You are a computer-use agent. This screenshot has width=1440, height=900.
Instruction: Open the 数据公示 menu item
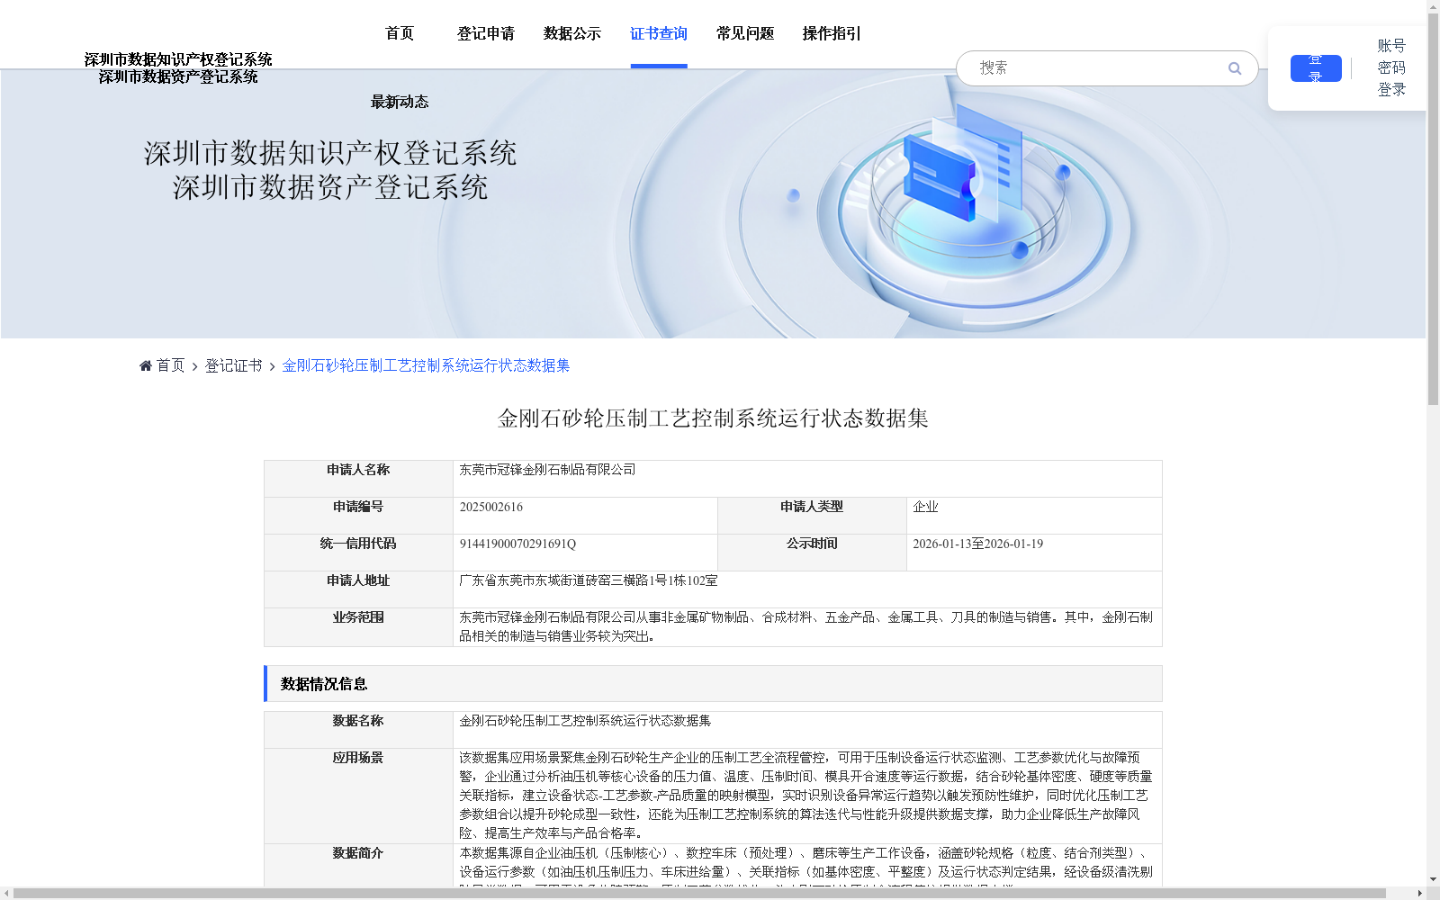pyautogui.click(x=572, y=33)
